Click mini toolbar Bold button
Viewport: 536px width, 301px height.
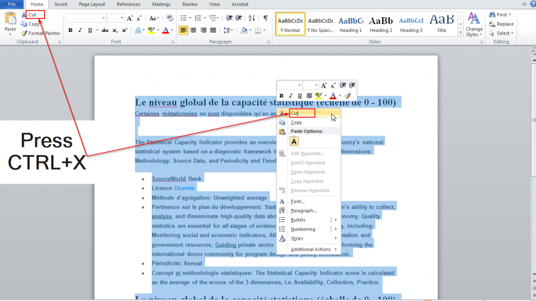tap(281, 96)
